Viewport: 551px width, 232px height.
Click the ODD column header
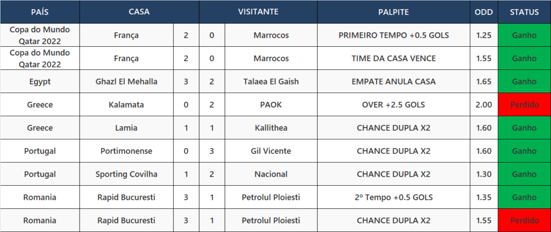pyautogui.click(x=484, y=12)
